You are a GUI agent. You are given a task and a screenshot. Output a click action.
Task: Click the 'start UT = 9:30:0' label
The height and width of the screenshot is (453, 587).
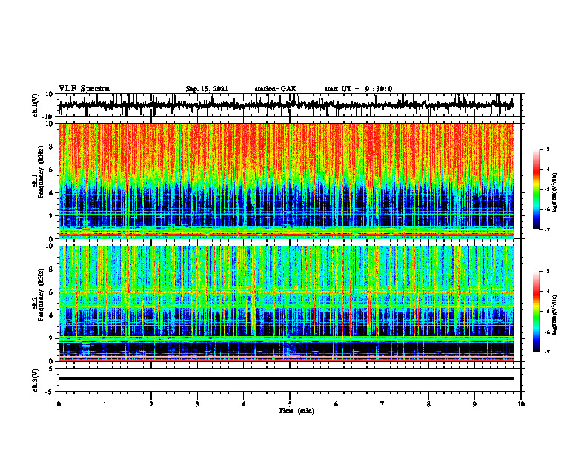pyautogui.click(x=358, y=89)
